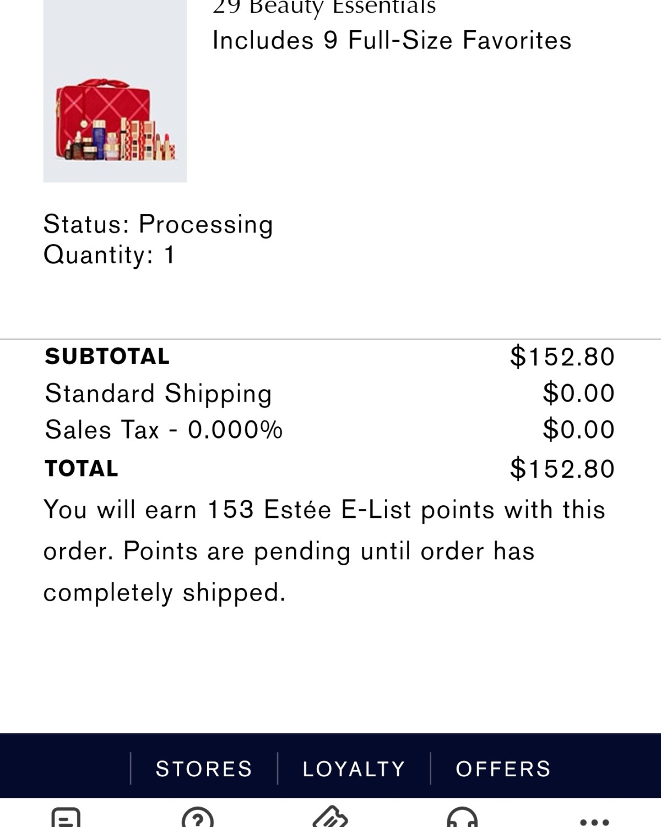Viewport: 661px width, 827px height.
Task: Tap the chat message icon
Action: click(x=66, y=818)
